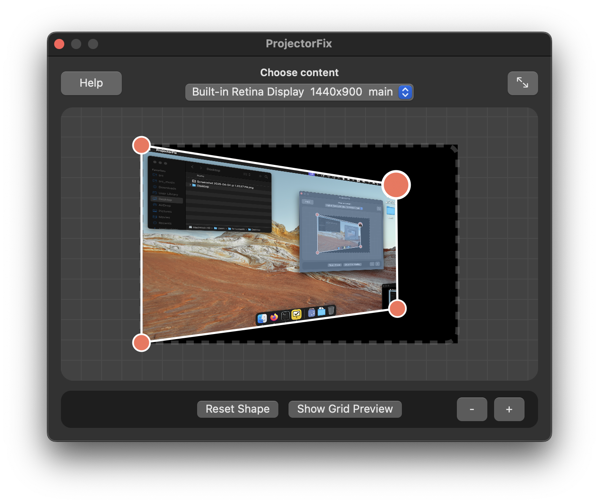The height and width of the screenshot is (504, 599).
Task: Select Desktop in the Finder sidebar
Action: [166, 199]
